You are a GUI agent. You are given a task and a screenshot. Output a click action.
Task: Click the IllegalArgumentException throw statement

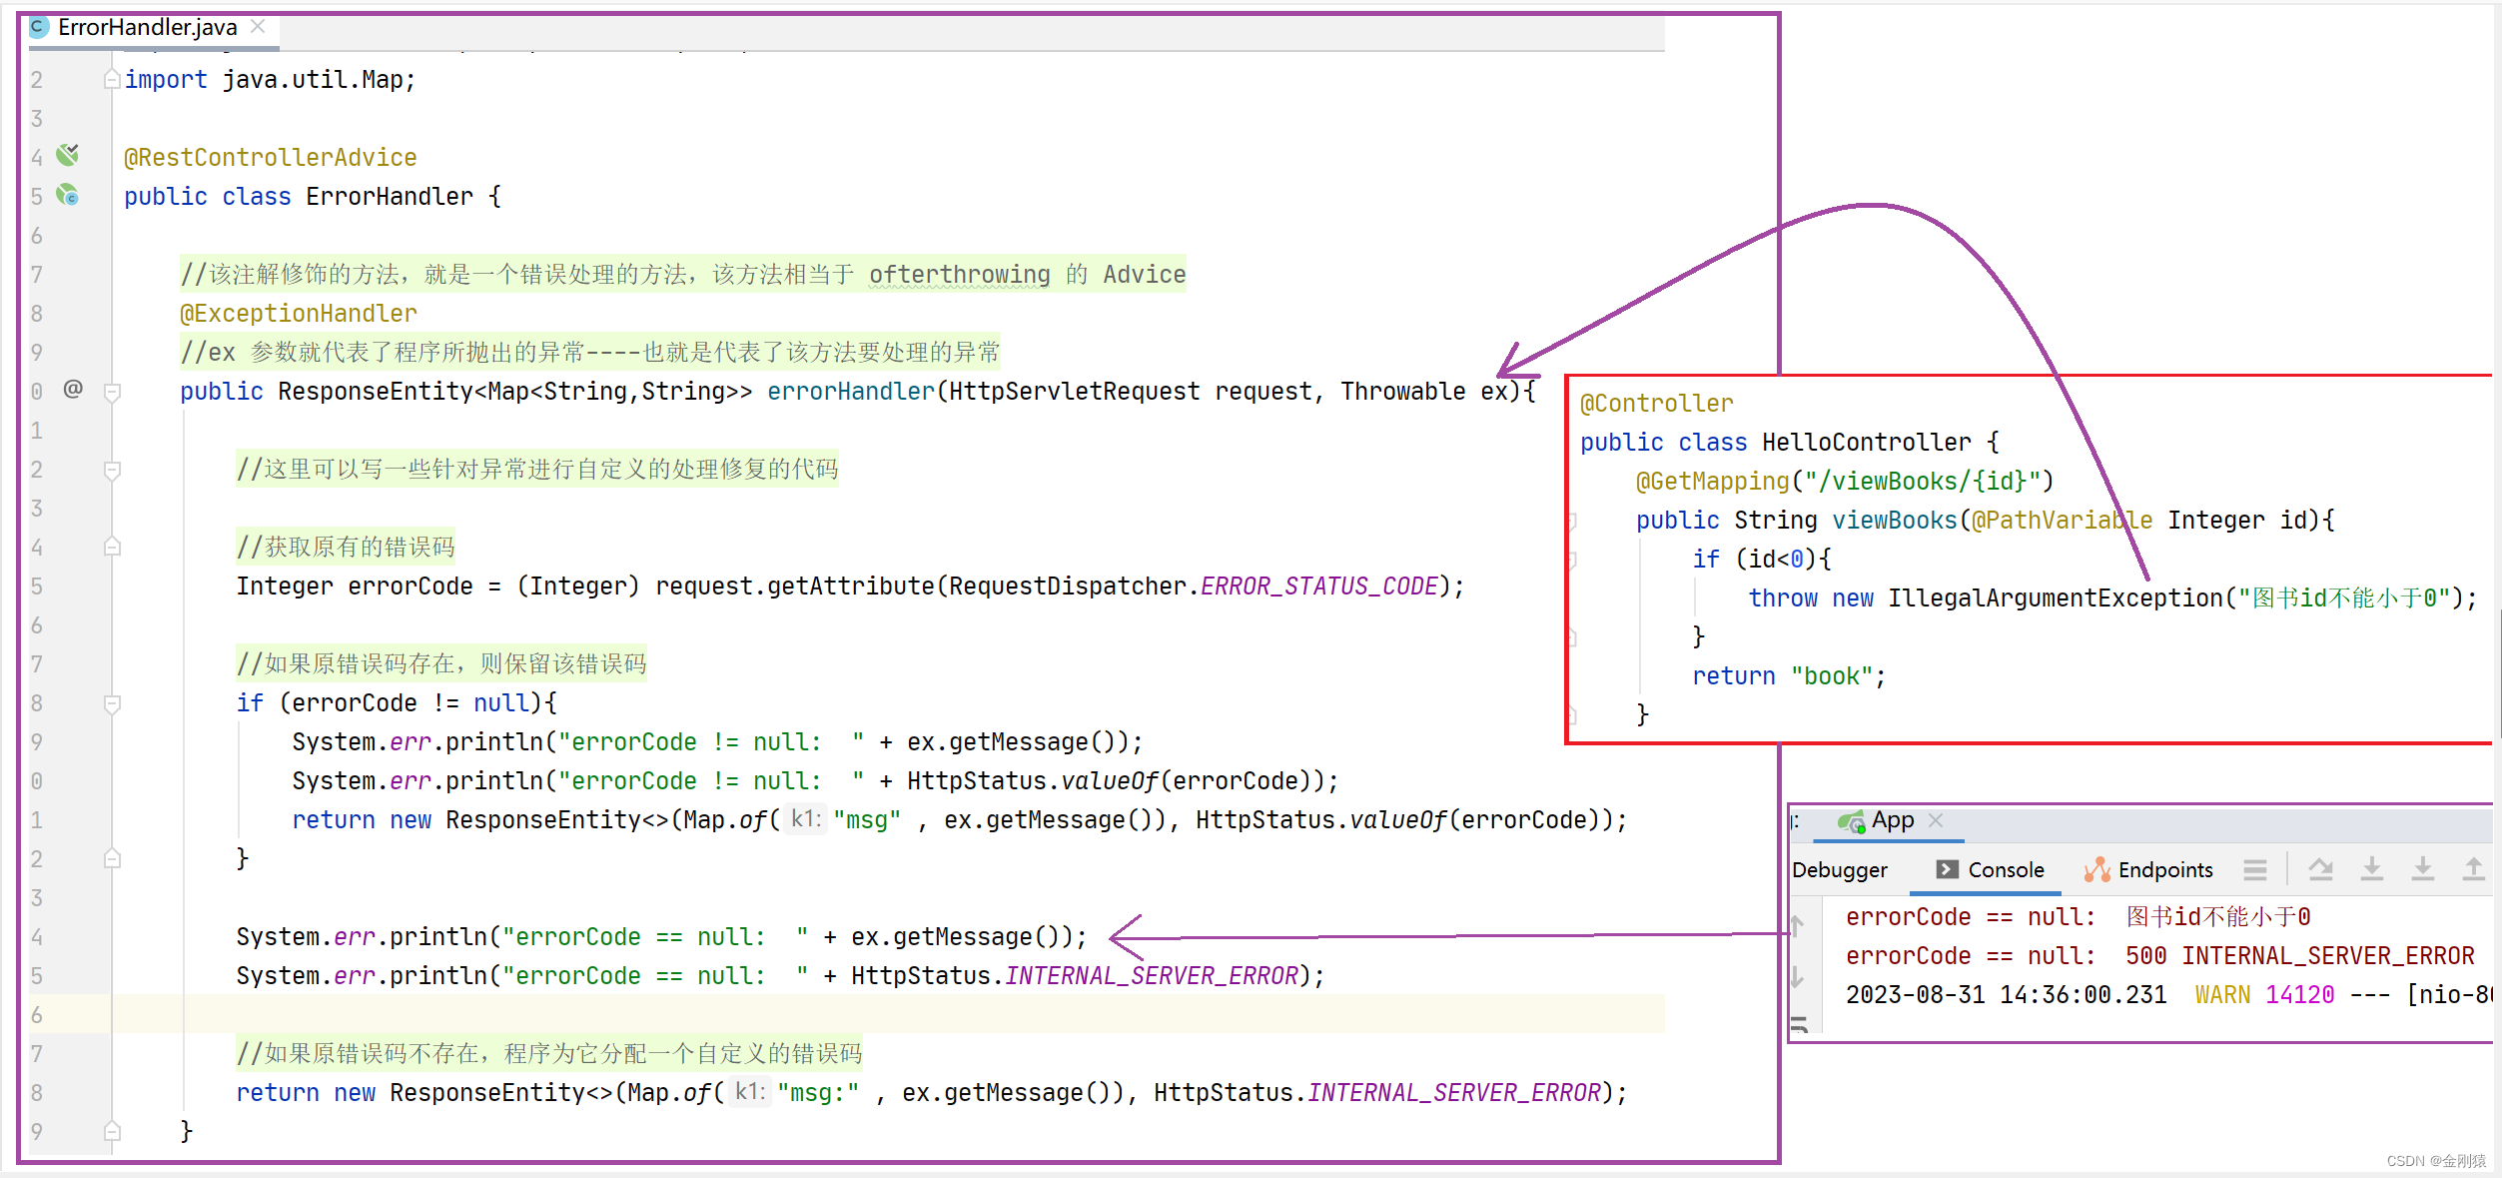pos(2112,598)
